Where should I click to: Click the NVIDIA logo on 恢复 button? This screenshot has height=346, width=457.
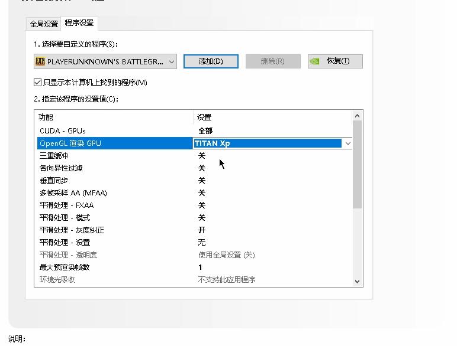click(314, 61)
